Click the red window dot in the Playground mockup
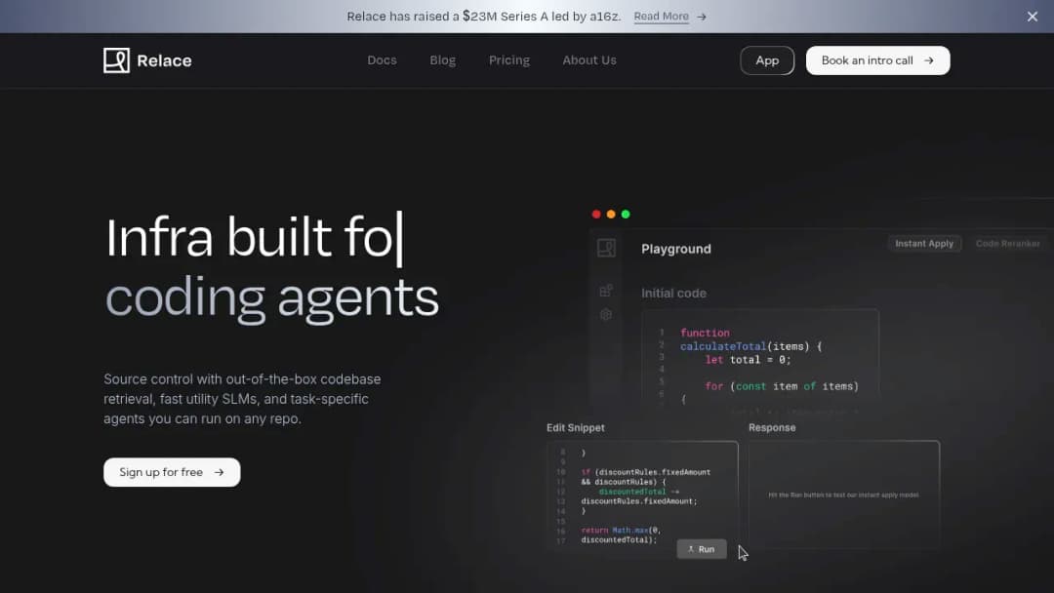This screenshot has height=593, width=1054. [596, 215]
